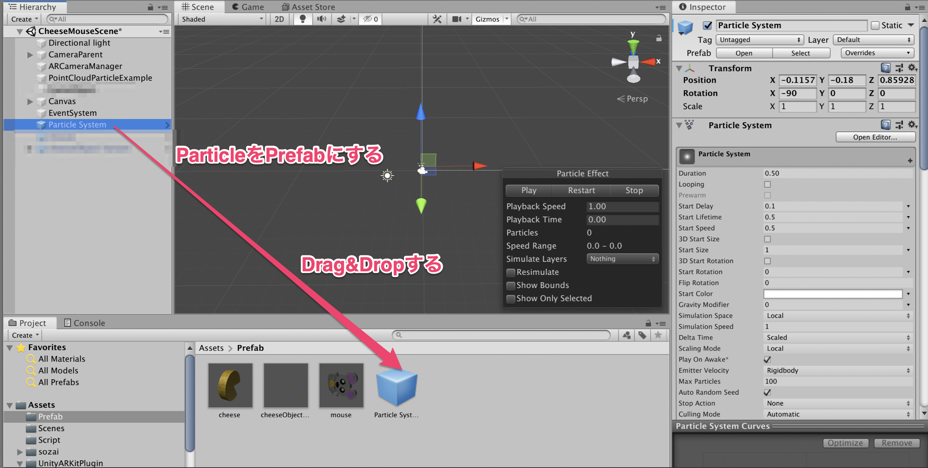Image resolution: width=928 pixels, height=468 pixels.
Task: Click the prefab Select button
Action: 800,53
